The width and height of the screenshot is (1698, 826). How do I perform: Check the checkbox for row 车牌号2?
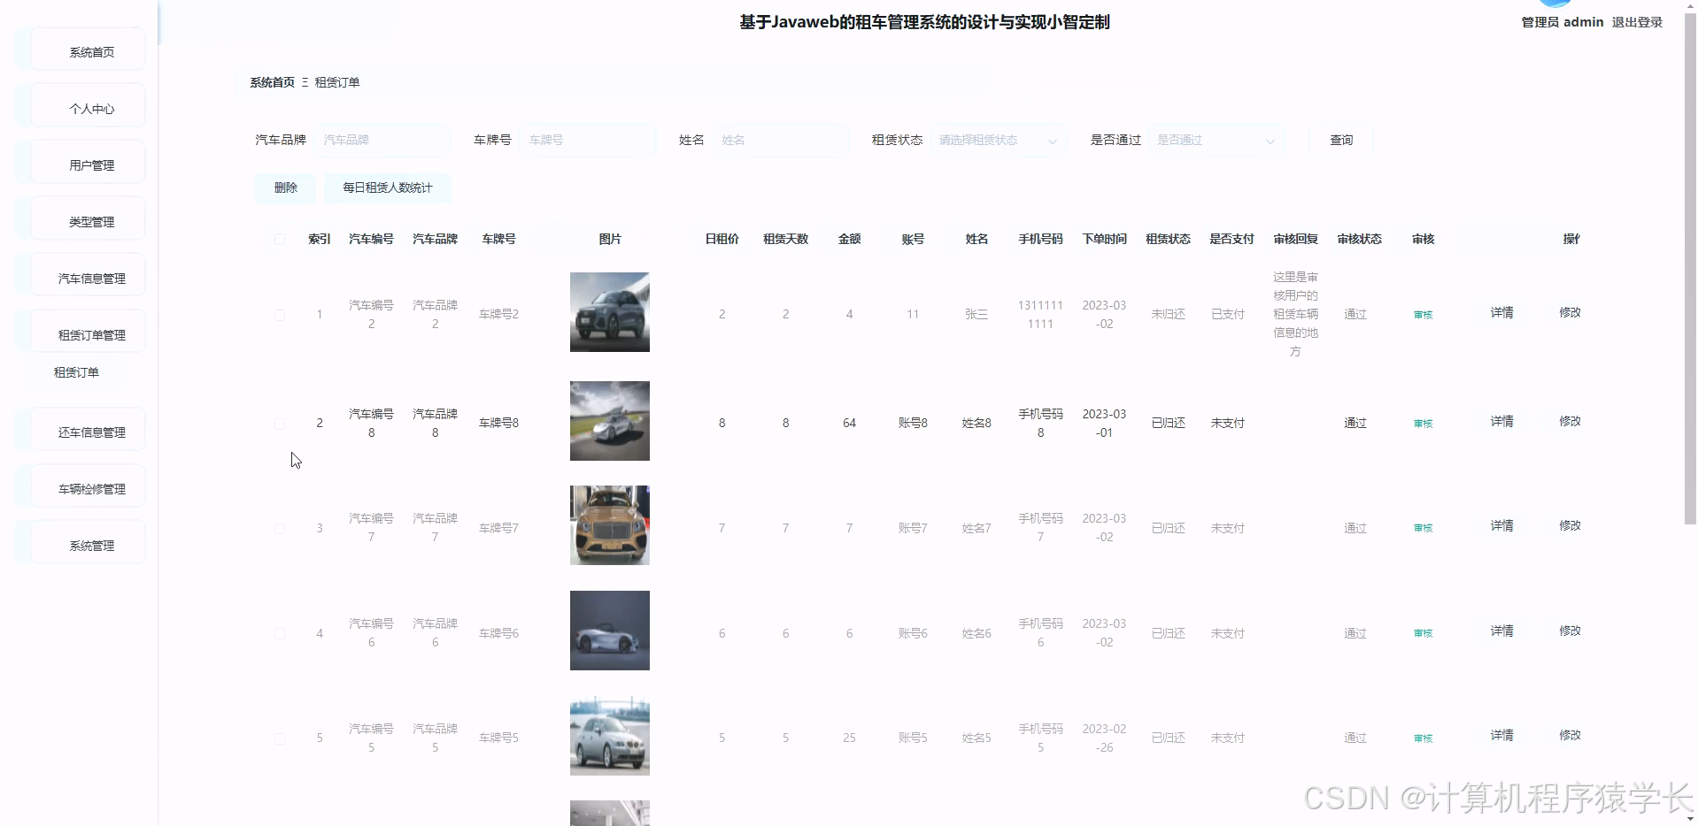(x=279, y=314)
